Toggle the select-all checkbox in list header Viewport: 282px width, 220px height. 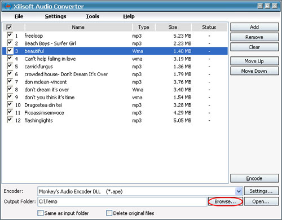click(x=9, y=27)
